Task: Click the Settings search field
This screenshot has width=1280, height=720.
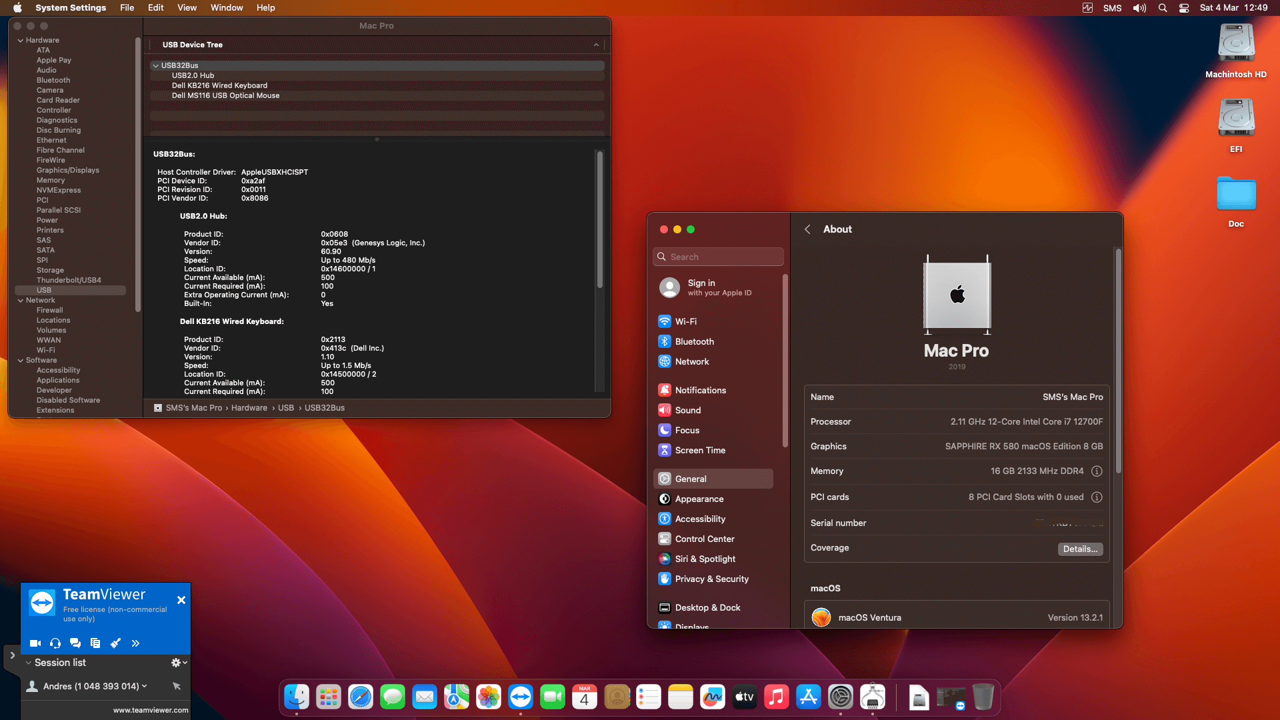Action: pos(719,257)
